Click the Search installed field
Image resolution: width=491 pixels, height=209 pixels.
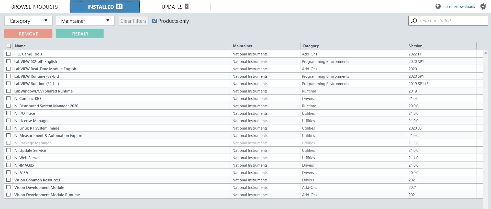[x=448, y=21]
